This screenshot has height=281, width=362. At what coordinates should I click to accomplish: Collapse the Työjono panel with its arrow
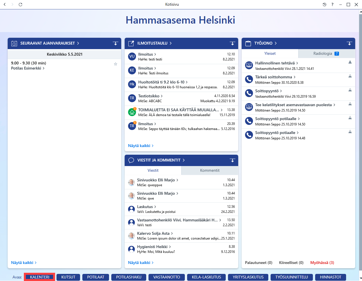click(x=349, y=43)
